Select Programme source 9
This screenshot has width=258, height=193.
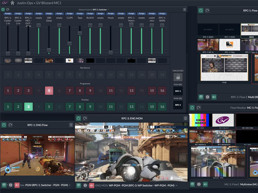click(x=90, y=90)
